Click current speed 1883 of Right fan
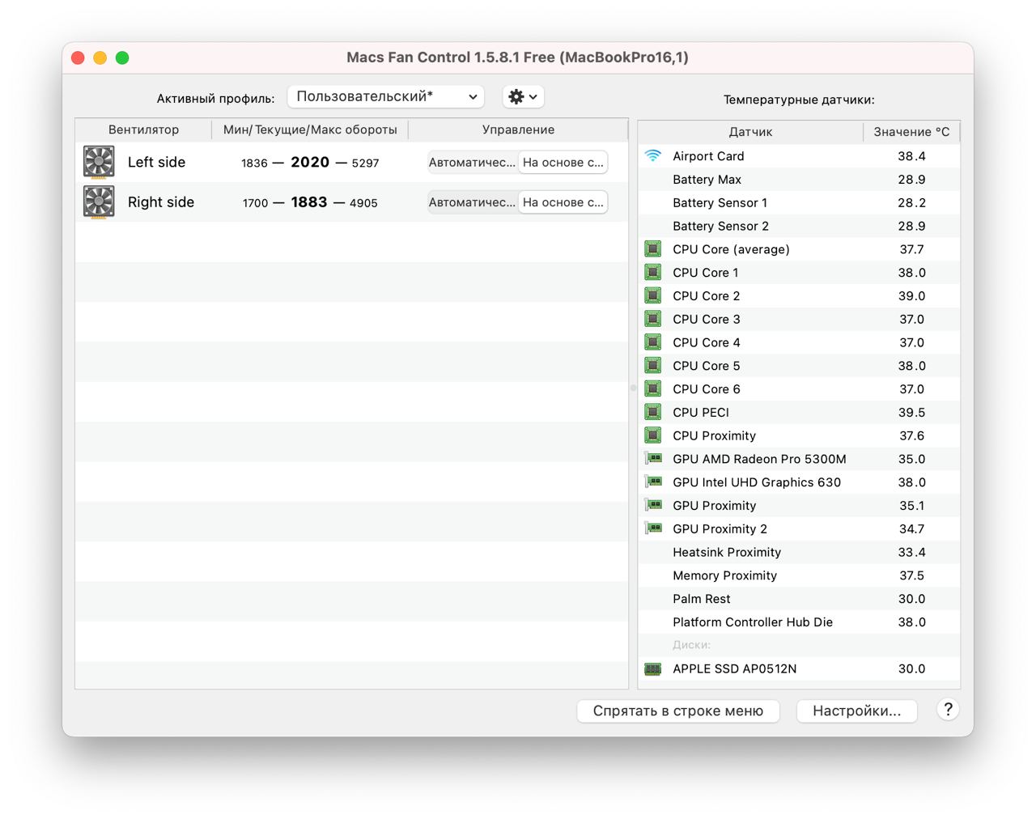The height and width of the screenshot is (819, 1036). pos(309,202)
